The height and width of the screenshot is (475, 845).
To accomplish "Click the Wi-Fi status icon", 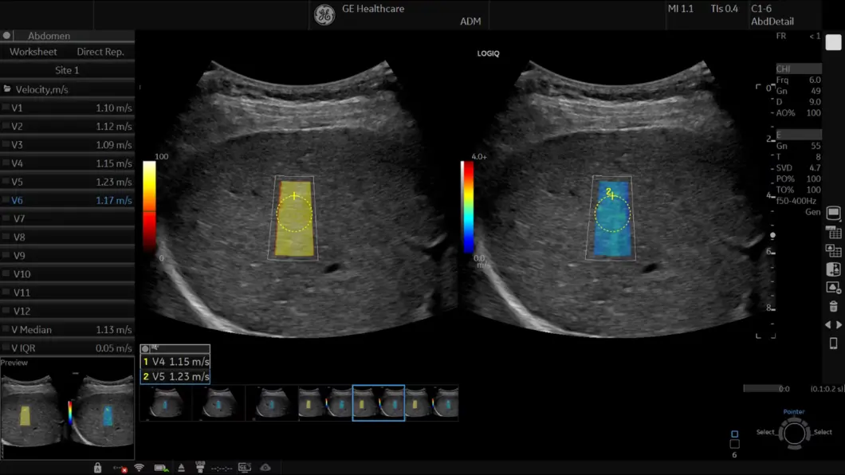I will [139, 468].
